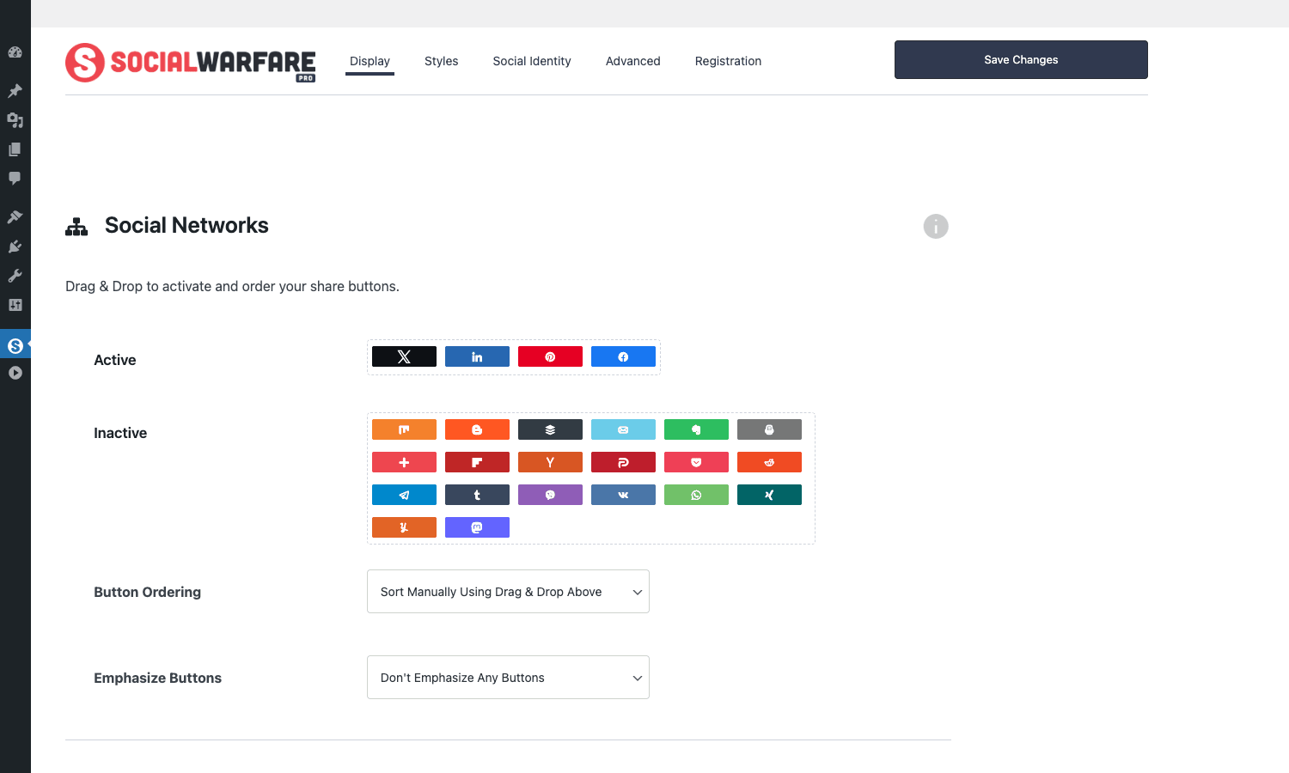Click the inactive Mastodon button
Viewport: 1289px width, 773px height.
click(477, 527)
